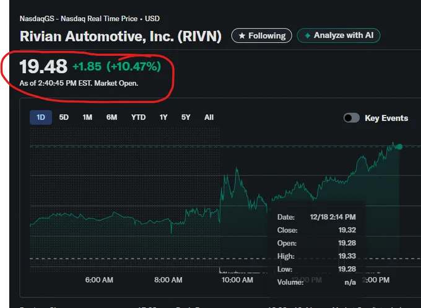The image size is (421, 308).
Task: Click the star icon in Following button
Action: click(242, 35)
